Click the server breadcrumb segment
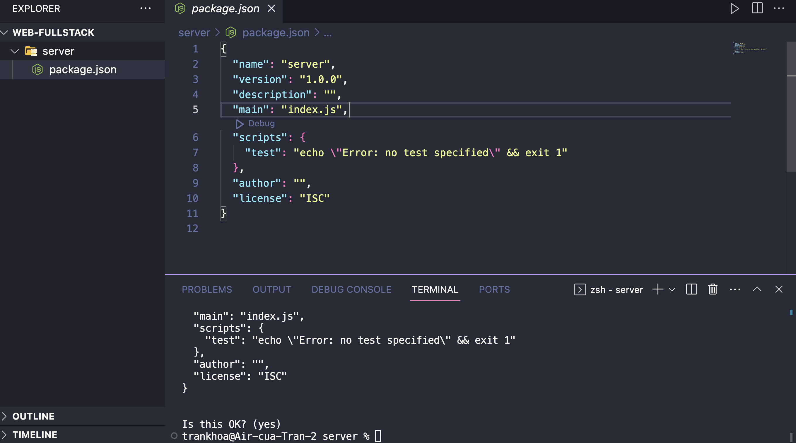796x443 pixels. pos(194,33)
